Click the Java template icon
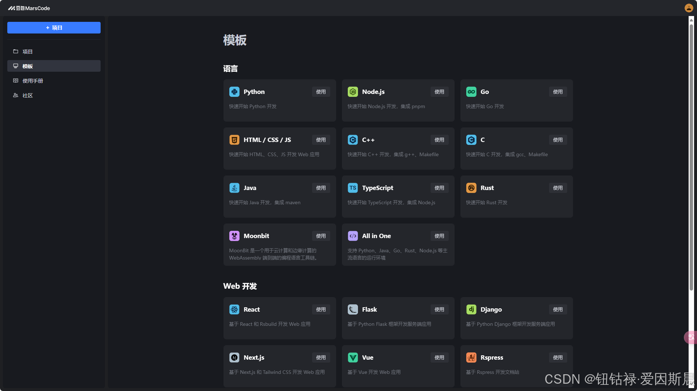The width and height of the screenshot is (697, 391). tap(234, 188)
